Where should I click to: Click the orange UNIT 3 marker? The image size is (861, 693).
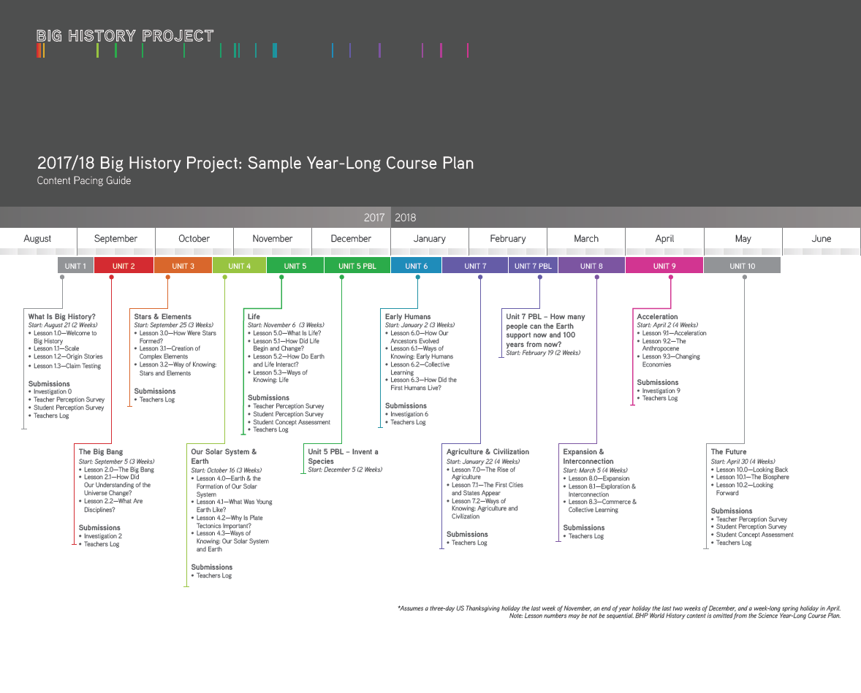(183, 265)
